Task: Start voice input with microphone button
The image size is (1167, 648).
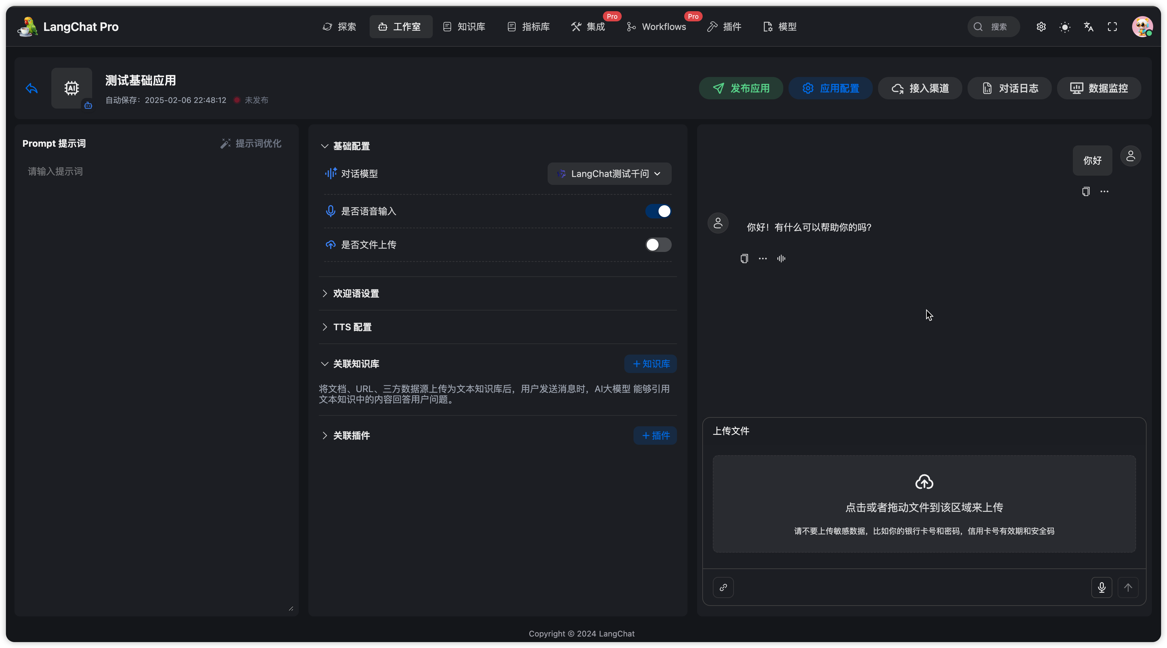Action: [x=1102, y=587]
